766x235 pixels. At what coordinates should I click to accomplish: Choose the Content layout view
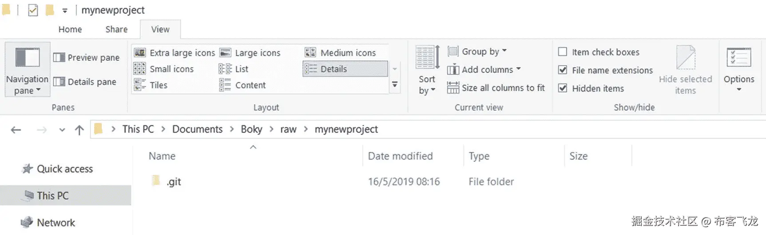point(243,85)
